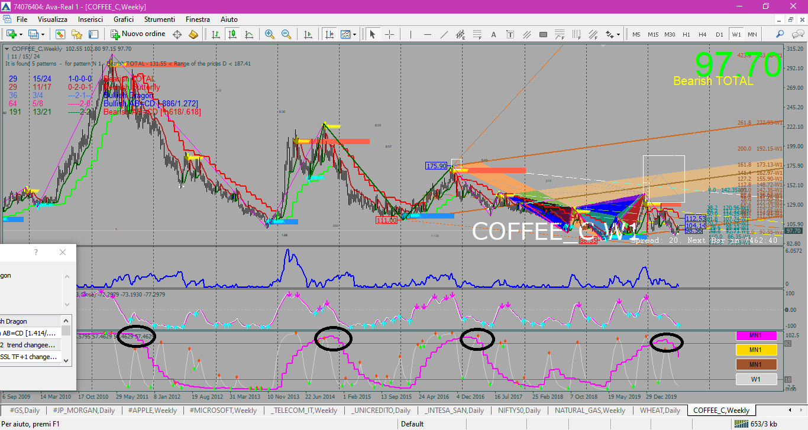Toggle the Terminal panel icon
The width and height of the screenshot is (808, 430).
click(93, 34)
